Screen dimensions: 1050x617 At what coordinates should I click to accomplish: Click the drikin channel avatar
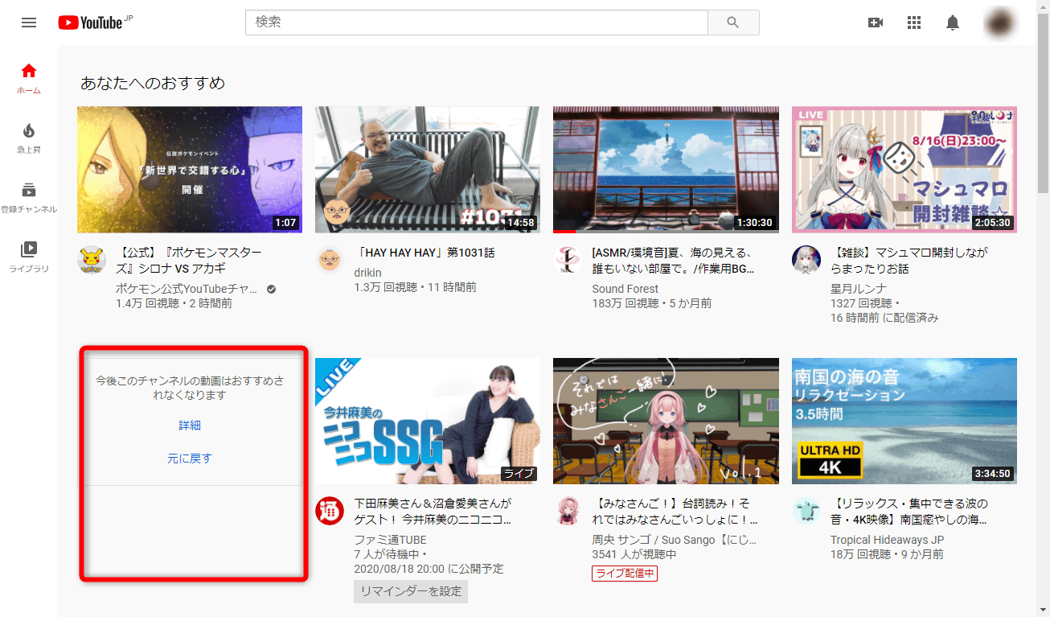[330, 260]
